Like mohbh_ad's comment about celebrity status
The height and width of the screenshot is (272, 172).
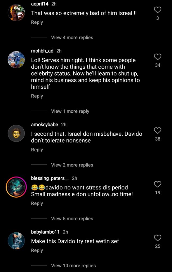(x=157, y=57)
